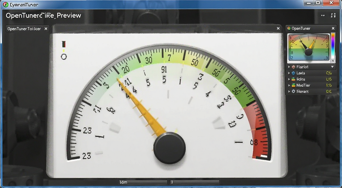Click the yellow value beside Laats
Screen dimensions: 342x188
coord(329,73)
